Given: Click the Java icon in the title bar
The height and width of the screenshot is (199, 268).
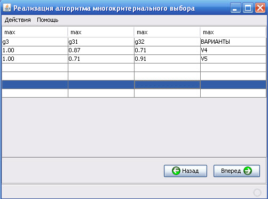Looking at the screenshot, I should point(7,8).
